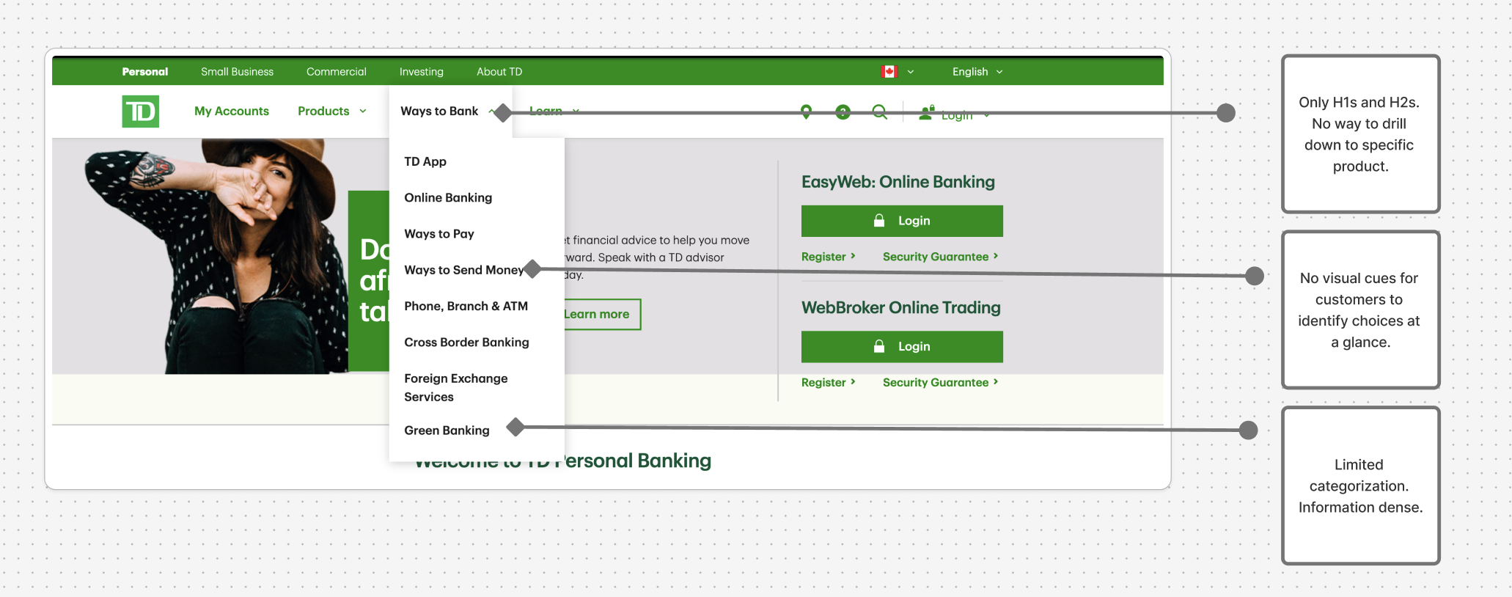Choose Green Banking

447,431
